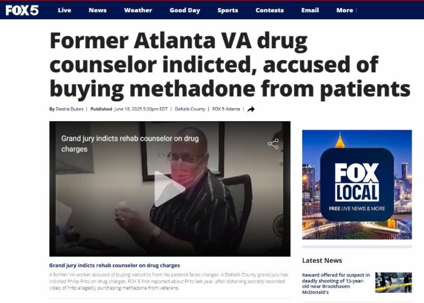Open the DeKalb County tag link
424x303 pixels.
coord(190,109)
